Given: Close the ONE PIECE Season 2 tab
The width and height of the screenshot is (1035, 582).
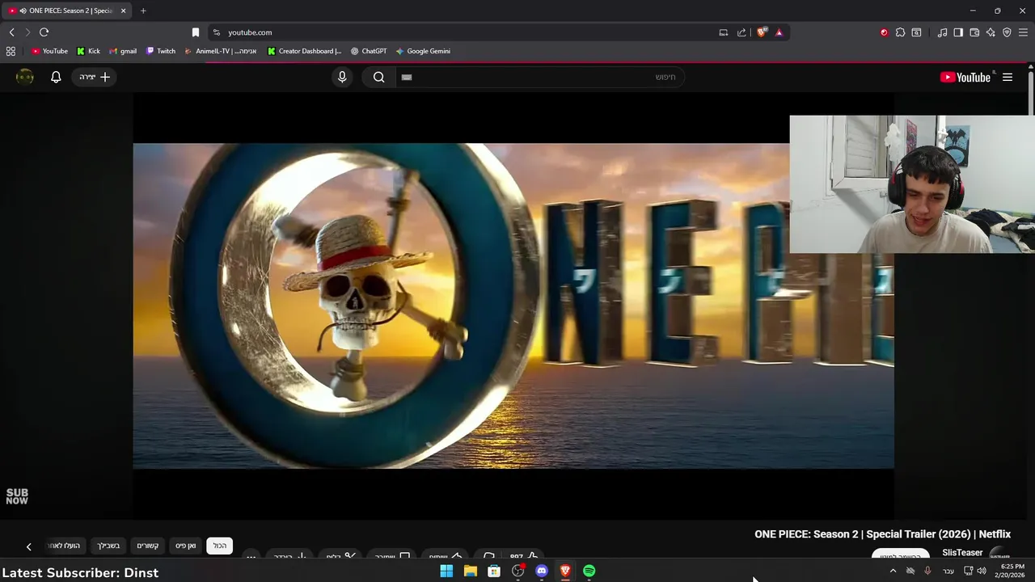Looking at the screenshot, I should pyautogui.click(x=123, y=11).
